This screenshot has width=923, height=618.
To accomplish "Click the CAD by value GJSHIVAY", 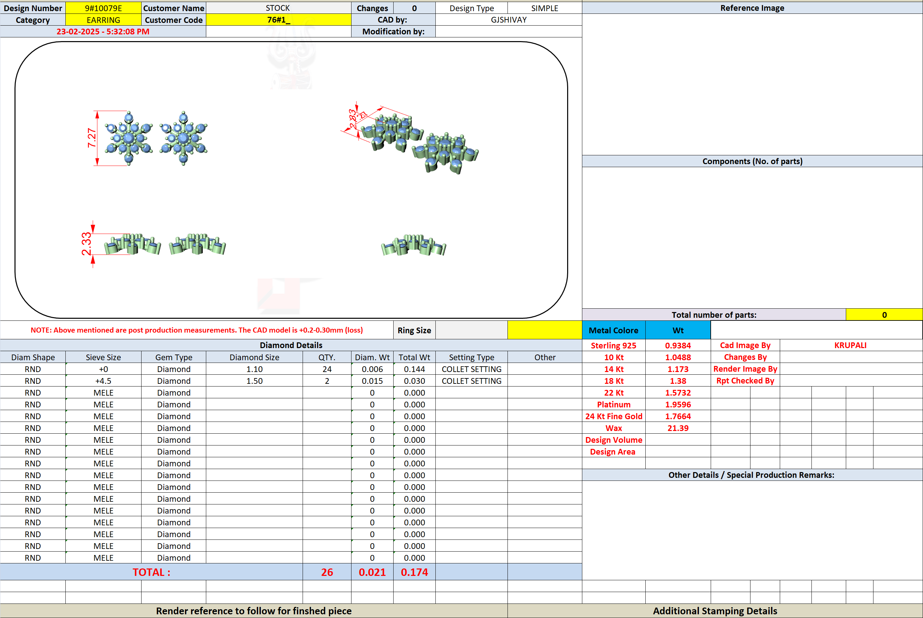I will pos(509,20).
